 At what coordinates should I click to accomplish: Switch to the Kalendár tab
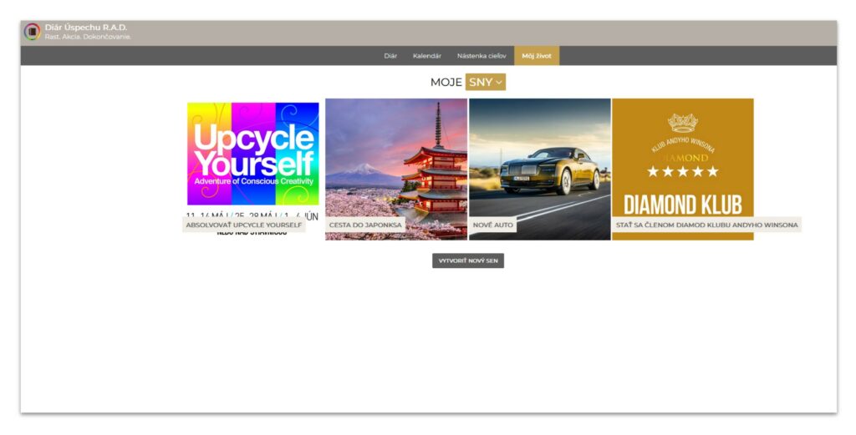(x=427, y=56)
